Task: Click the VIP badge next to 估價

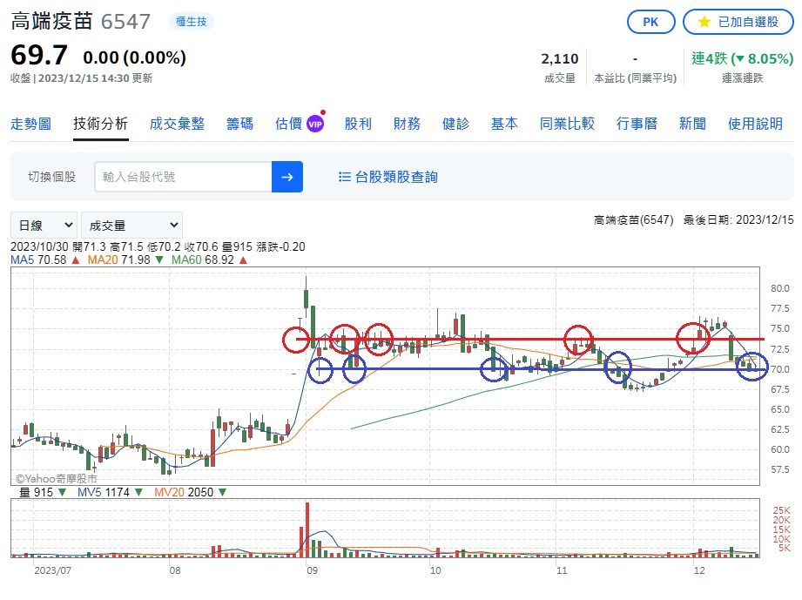Action: [x=315, y=125]
